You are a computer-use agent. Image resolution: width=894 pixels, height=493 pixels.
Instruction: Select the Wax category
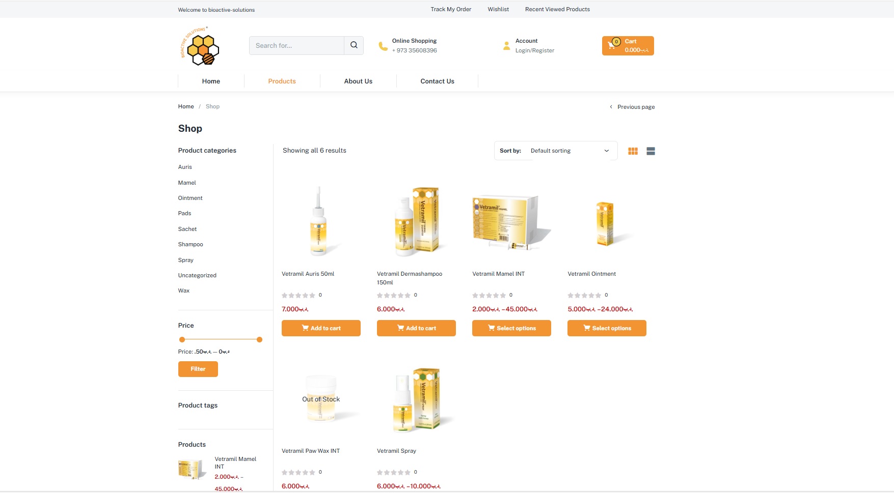pos(183,291)
